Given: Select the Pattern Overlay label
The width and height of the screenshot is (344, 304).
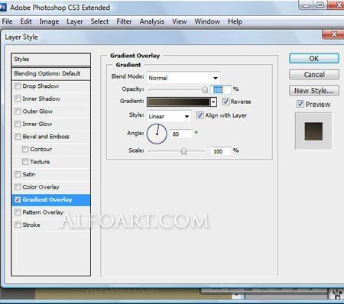Looking at the screenshot, I should [x=43, y=212].
